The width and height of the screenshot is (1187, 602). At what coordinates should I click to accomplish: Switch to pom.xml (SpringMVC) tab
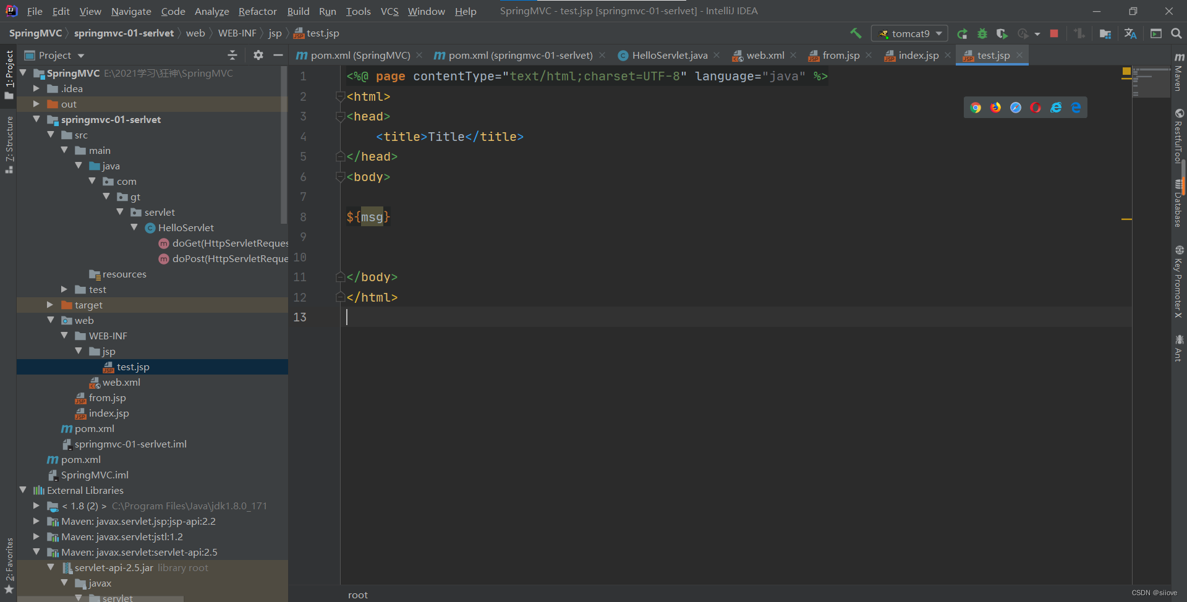(x=360, y=56)
